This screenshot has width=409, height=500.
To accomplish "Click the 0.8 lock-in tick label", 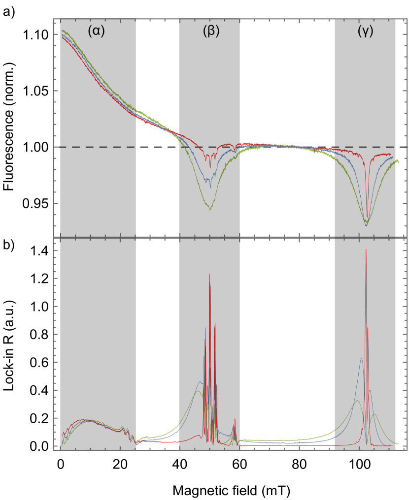I will [39, 335].
